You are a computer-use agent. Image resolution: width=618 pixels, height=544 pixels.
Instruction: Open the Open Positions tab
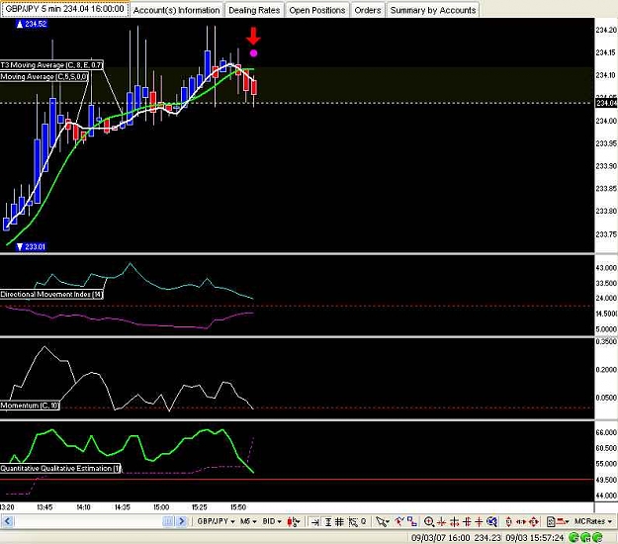(317, 10)
